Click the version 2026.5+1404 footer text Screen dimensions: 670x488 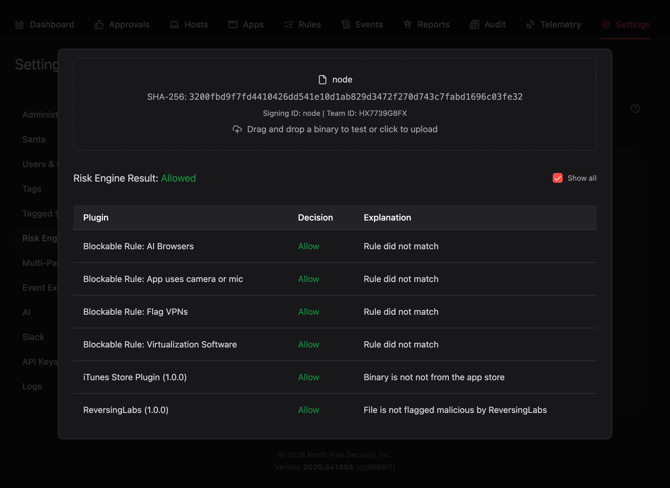(335, 467)
